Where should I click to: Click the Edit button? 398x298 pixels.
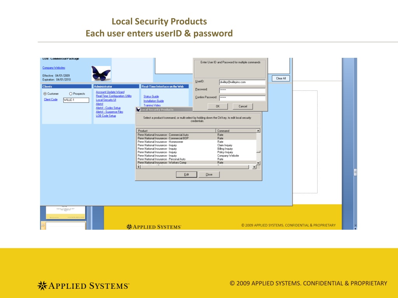tap(186, 174)
